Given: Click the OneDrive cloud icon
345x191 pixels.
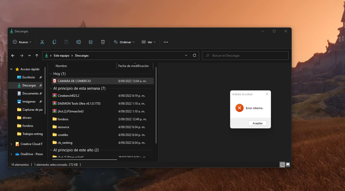Looking at the screenshot, I should coord(17,154).
